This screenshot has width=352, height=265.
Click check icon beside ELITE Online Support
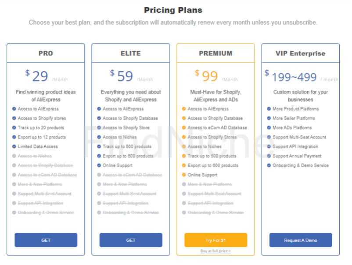coord(99,165)
